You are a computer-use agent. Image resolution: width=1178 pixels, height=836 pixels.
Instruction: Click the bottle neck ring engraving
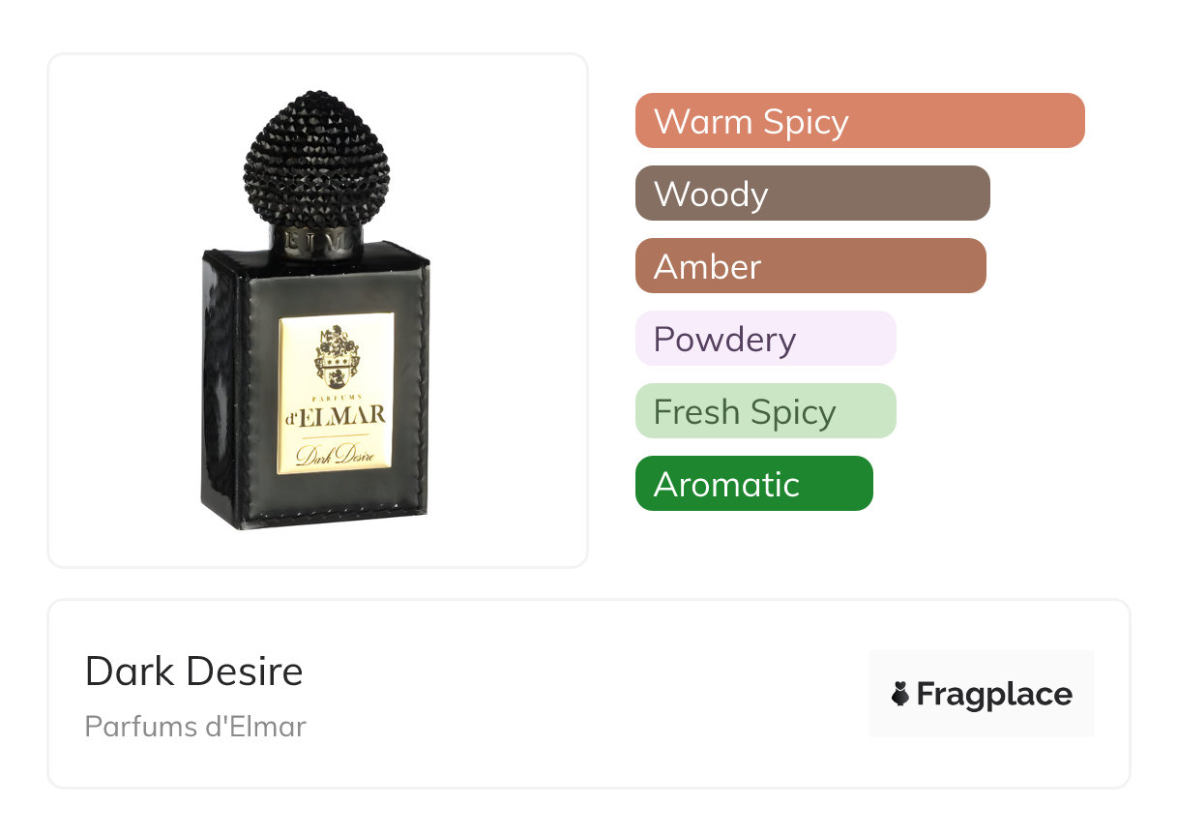click(x=317, y=242)
